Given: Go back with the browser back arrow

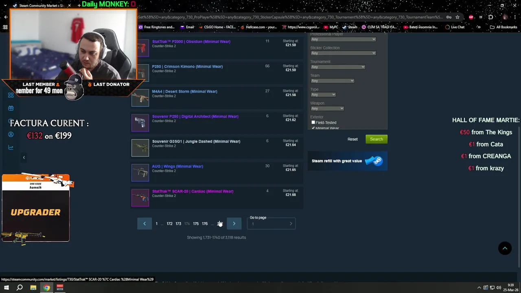Looking at the screenshot, I should (6, 17).
